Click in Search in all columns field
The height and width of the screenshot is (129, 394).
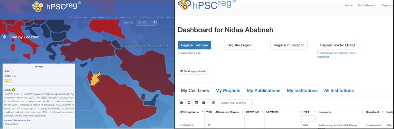coord(235,103)
